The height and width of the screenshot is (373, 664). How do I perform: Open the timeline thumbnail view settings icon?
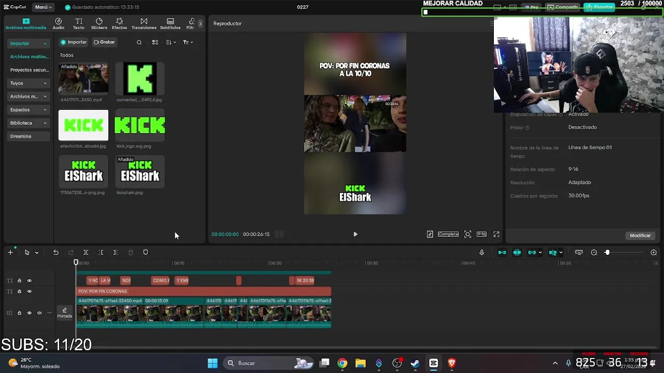[x=578, y=252]
